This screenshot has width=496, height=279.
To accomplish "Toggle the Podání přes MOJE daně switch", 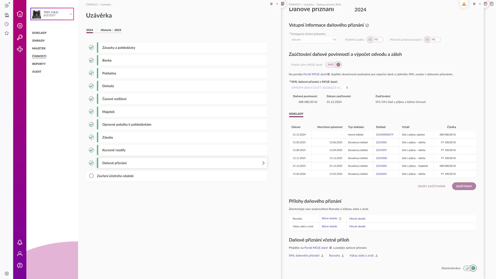I will pos(334,65).
